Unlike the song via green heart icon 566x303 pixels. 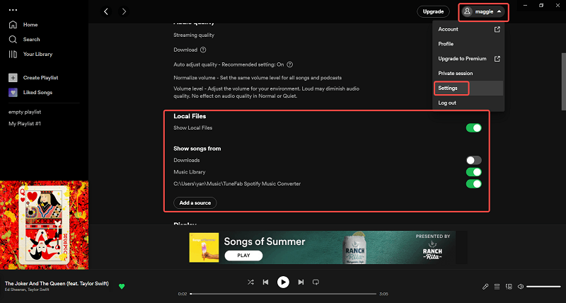122,286
